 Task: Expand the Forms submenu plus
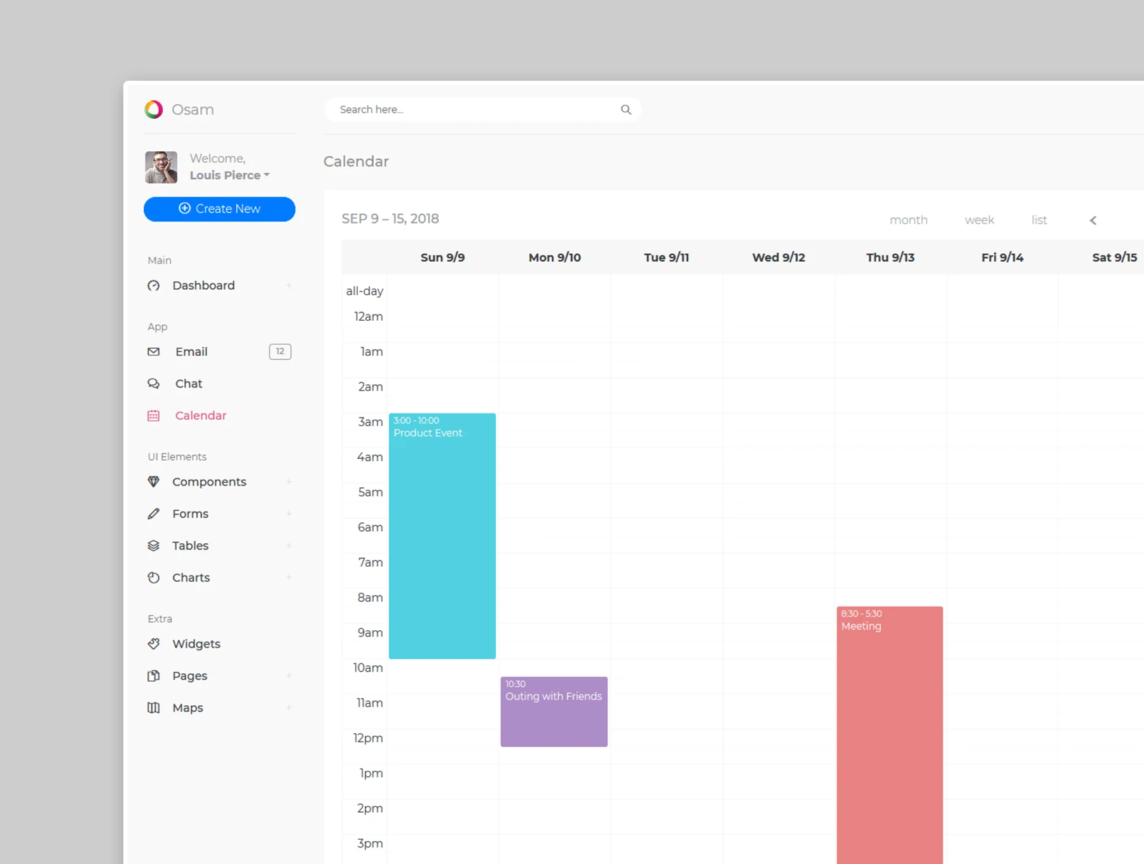(x=289, y=513)
